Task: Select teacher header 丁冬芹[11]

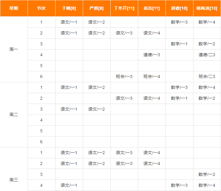Action: click(x=124, y=8)
